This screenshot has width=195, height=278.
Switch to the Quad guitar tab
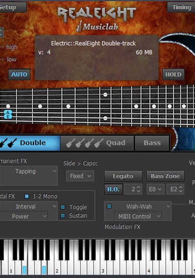pyautogui.click(x=97, y=143)
